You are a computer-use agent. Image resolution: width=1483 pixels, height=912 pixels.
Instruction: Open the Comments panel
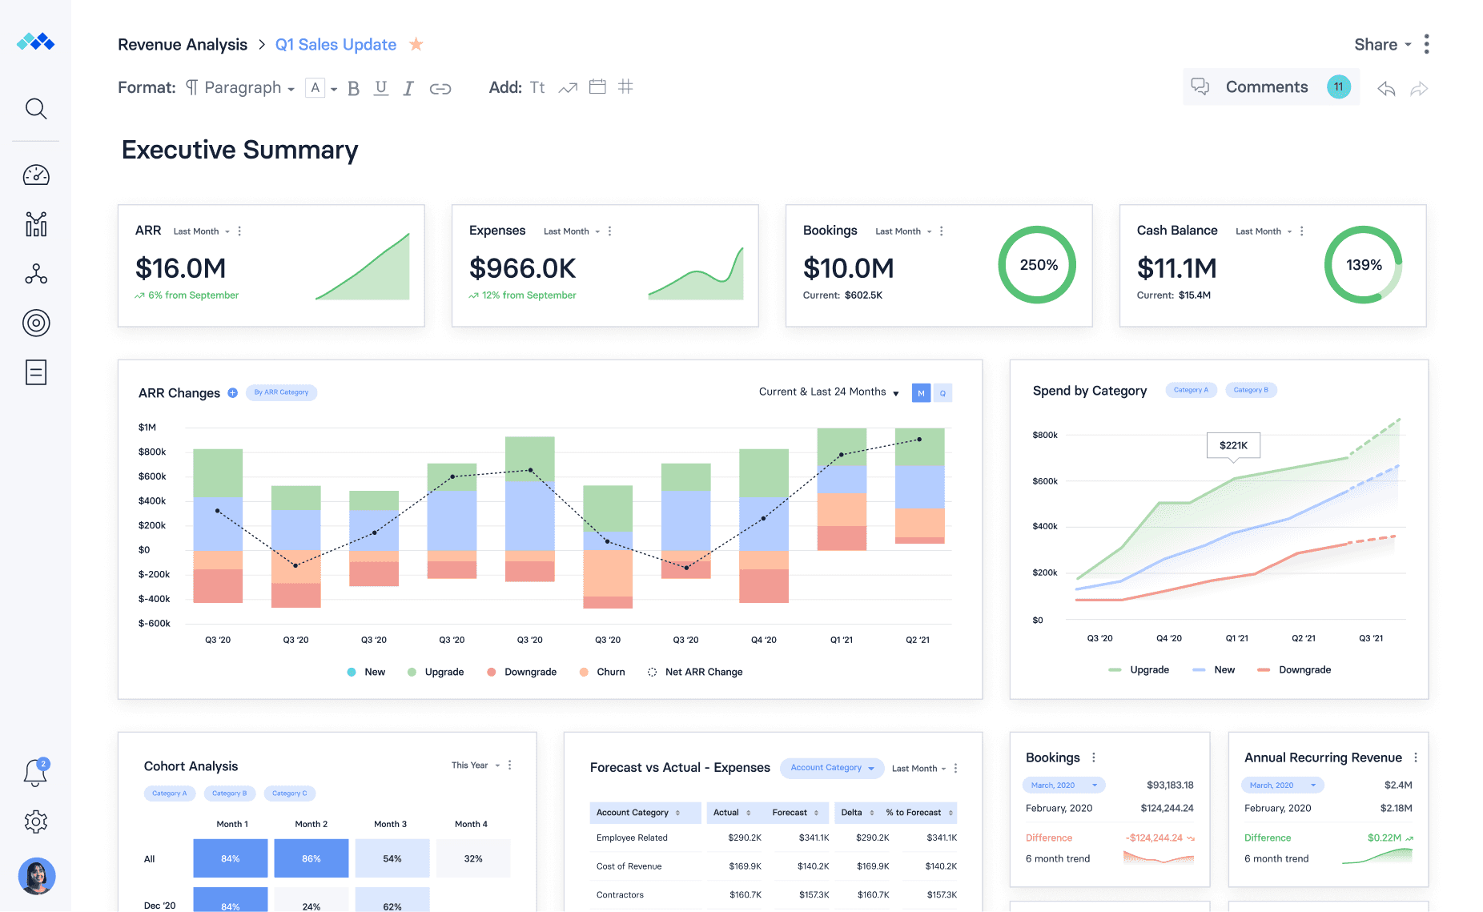coord(1267,87)
